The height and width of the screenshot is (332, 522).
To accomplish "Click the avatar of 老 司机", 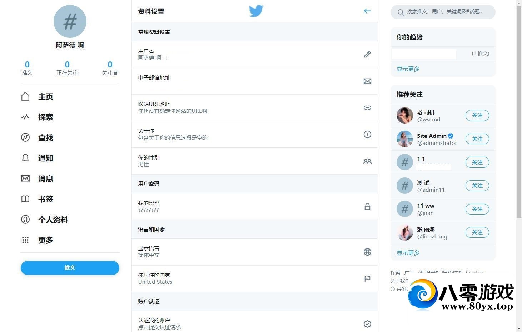I will pos(405,115).
